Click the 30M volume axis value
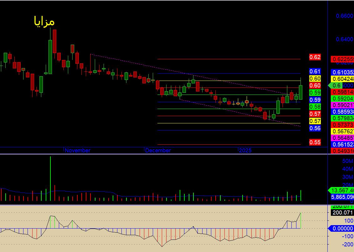 pyautogui.click(x=348, y=177)
